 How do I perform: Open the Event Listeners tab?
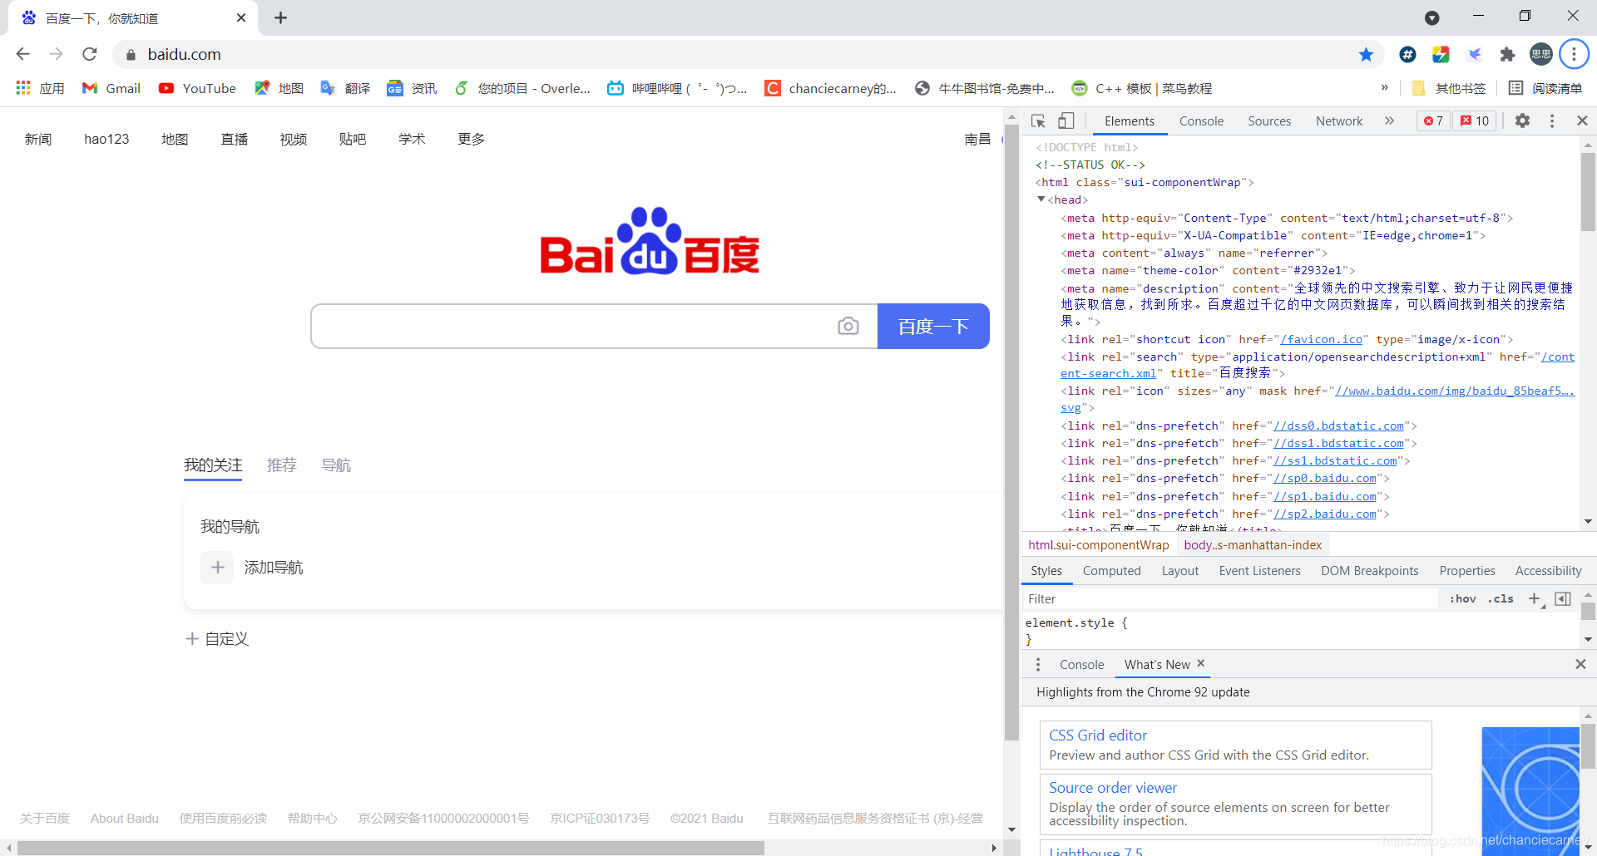point(1259,571)
